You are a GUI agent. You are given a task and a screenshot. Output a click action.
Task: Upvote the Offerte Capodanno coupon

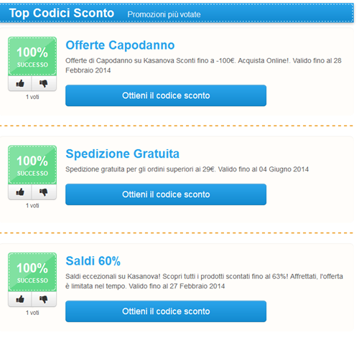pos(20,83)
